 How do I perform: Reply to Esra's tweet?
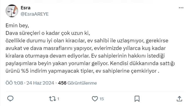[x=10, y=98]
